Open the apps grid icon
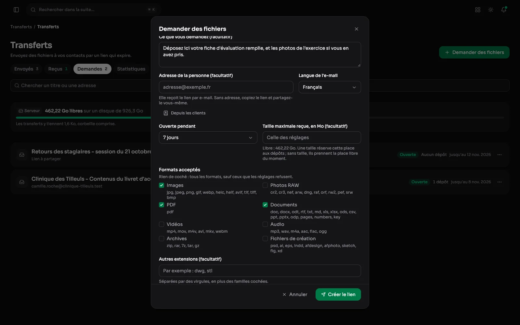 tap(478, 10)
